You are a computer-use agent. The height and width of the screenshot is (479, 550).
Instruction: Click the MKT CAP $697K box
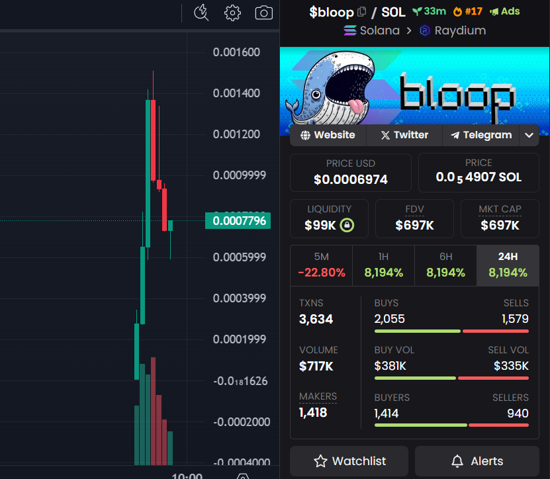pos(500,219)
